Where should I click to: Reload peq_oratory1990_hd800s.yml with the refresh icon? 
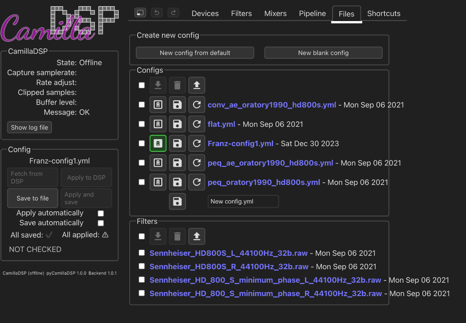tap(197, 182)
